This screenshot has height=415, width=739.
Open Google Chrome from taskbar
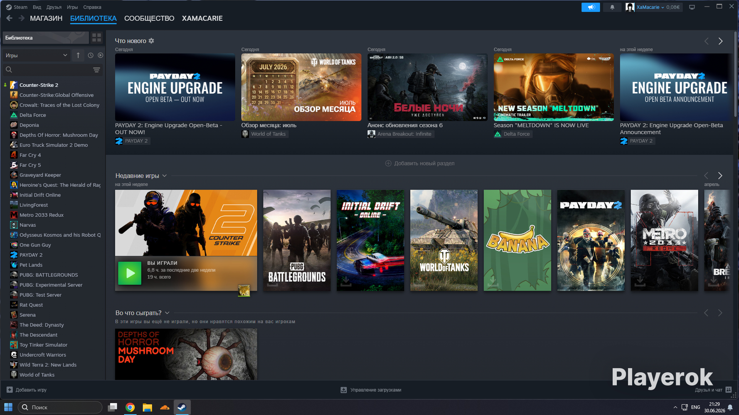pyautogui.click(x=130, y=407)
